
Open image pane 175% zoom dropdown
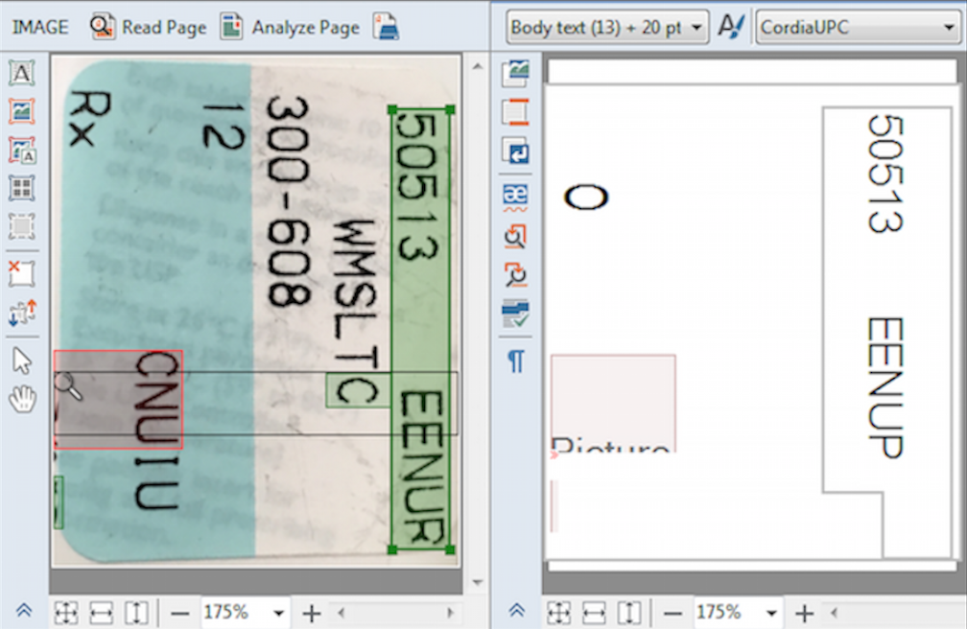[x=279, y=613]
